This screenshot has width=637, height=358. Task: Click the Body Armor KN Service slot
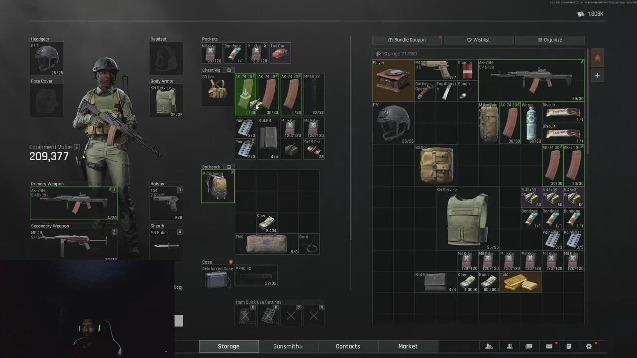tap(166, 101)
